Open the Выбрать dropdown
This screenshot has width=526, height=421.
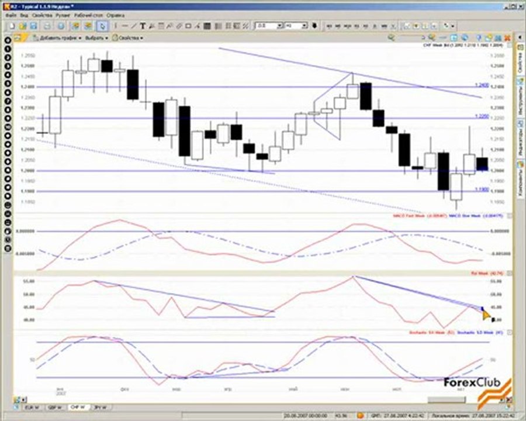click(x=96, y=38)
